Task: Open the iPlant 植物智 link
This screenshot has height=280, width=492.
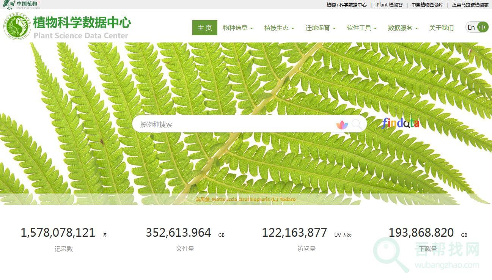Action: (389, 5)
